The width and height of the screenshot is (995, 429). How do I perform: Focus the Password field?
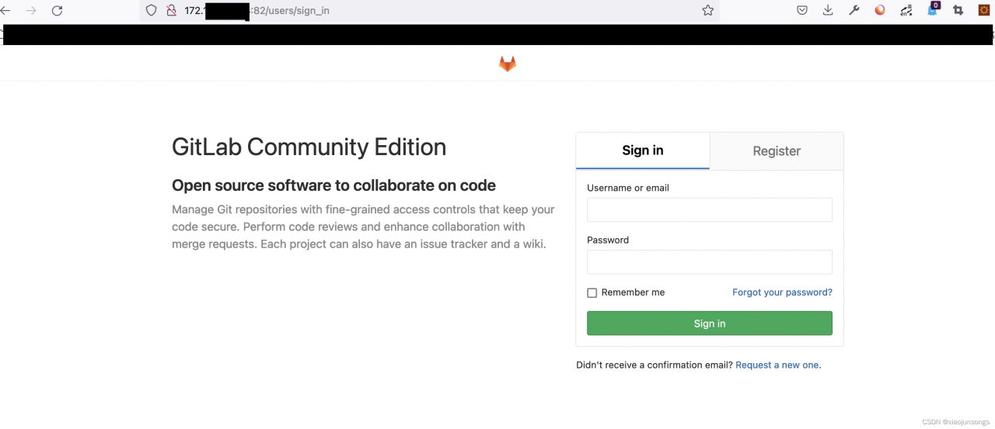click(x=710, y=261)
